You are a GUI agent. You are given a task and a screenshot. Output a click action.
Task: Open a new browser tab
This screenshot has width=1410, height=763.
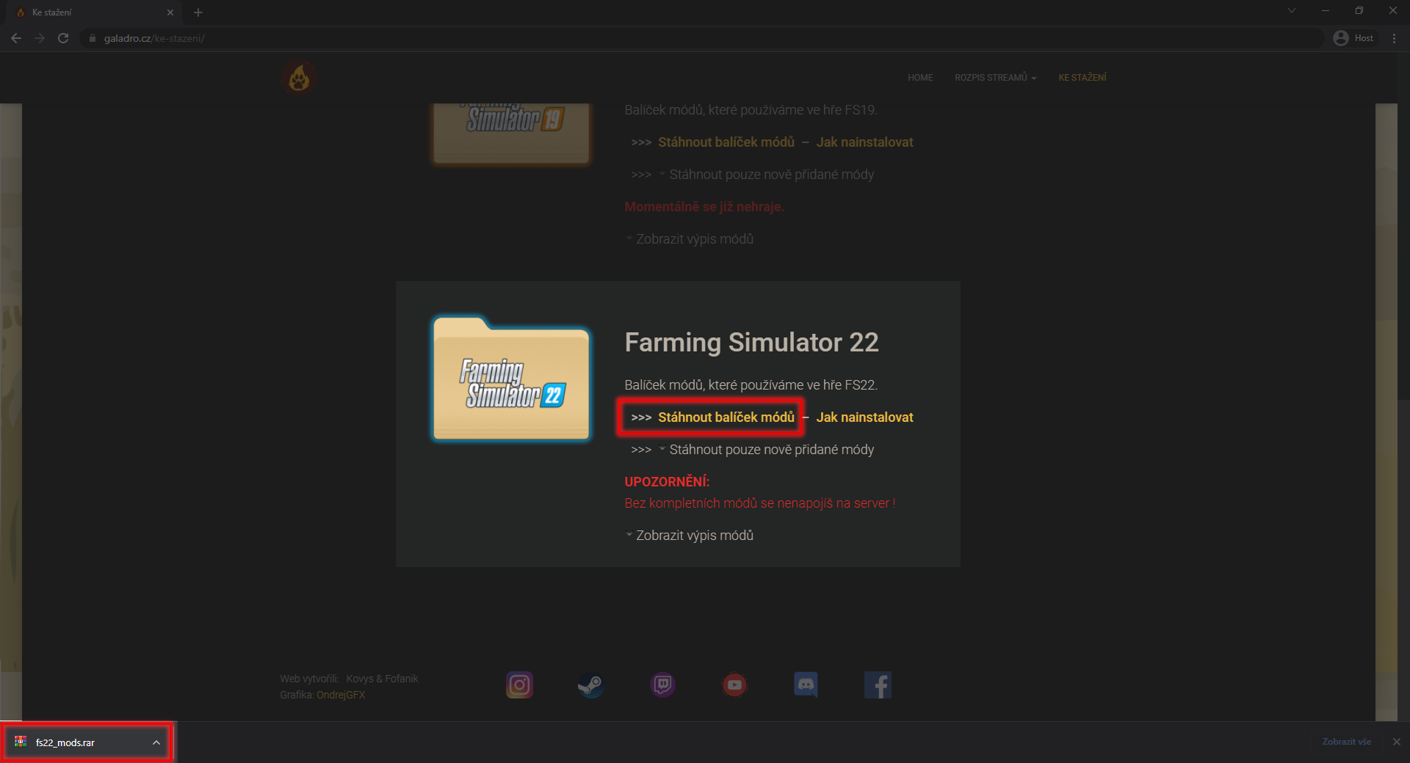point(198,12)
